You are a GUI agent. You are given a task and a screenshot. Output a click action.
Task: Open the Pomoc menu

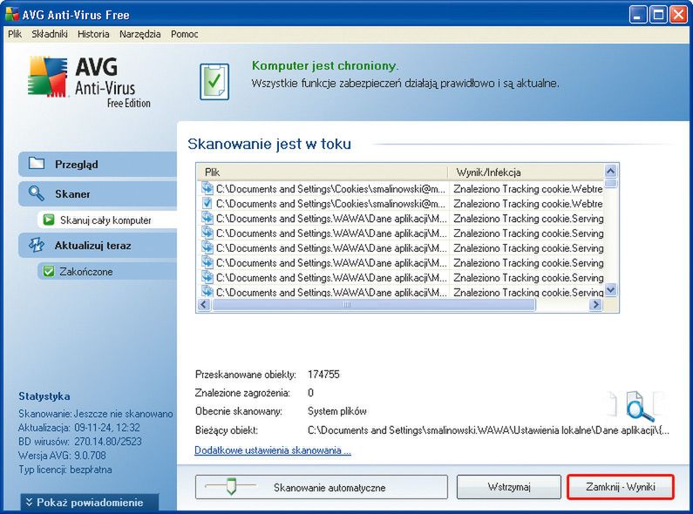click(x=184, y=34)
